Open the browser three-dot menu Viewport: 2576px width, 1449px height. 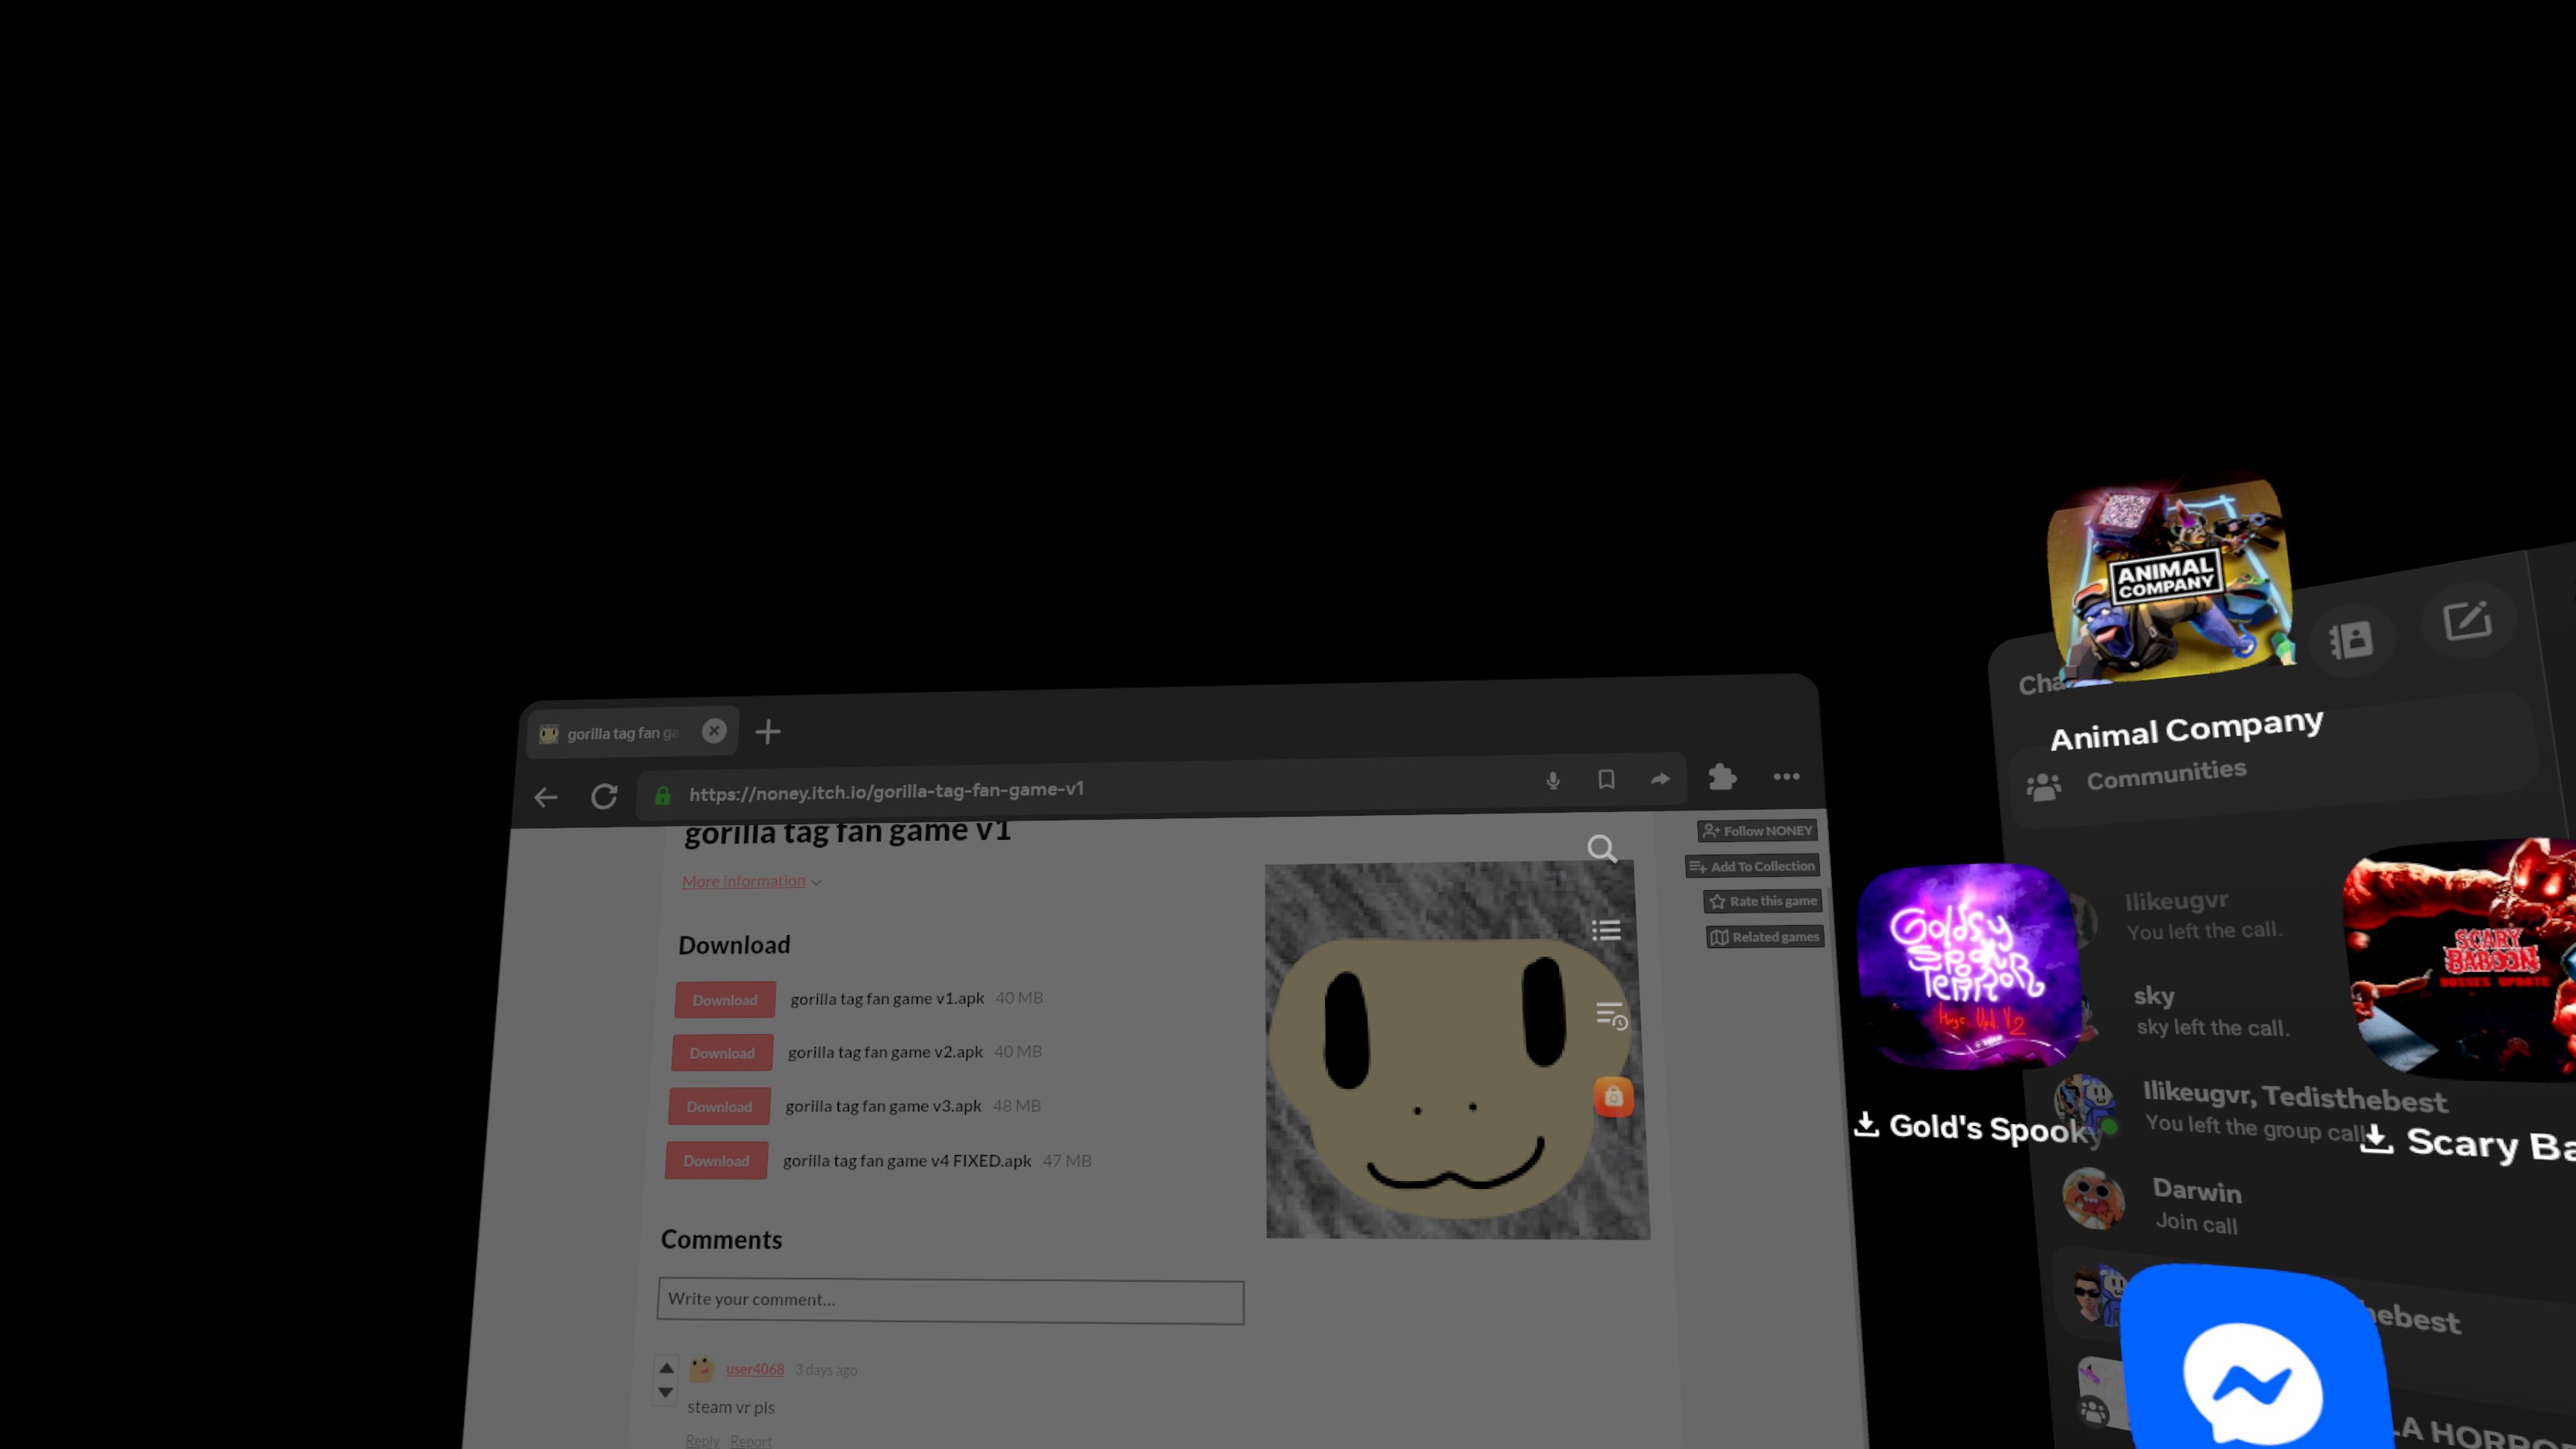pos(1786,776)
